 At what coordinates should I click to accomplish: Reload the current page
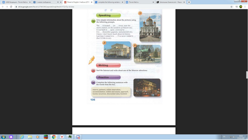[11, 7]
